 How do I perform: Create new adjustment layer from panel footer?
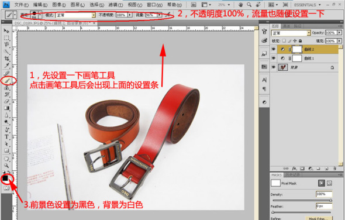click(x=310, y=169)
